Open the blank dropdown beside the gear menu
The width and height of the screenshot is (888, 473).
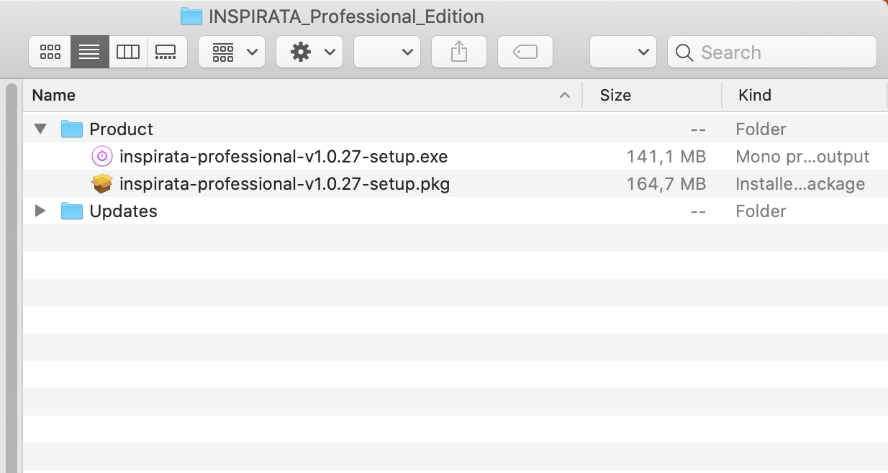click(387, 52)
